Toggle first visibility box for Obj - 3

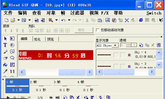click(x=116, y=66)
